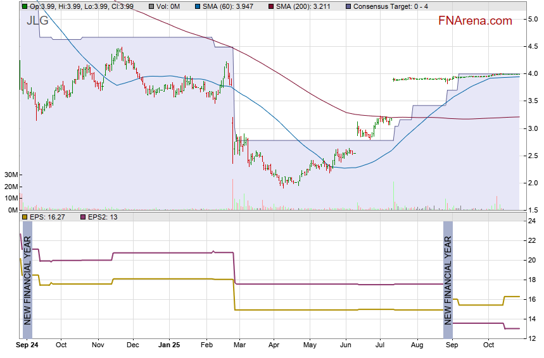Click the Consensus Target legend swatch
544x358 pixels.
tap(348, 6)
